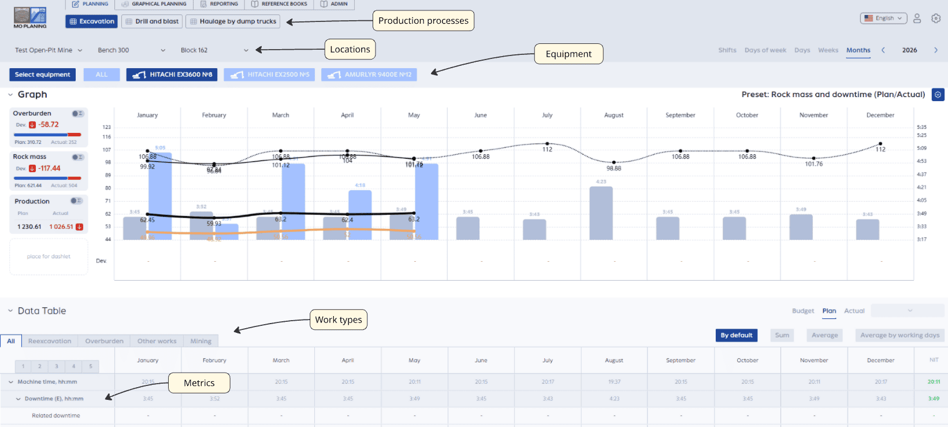Click the Overburden plan/actual progress bar
This screenshot has width=948, height=427.
point(48,135)
